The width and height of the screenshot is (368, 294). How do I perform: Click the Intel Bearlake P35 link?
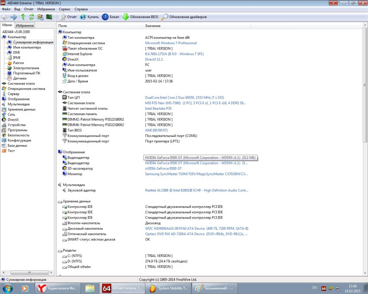158,109
